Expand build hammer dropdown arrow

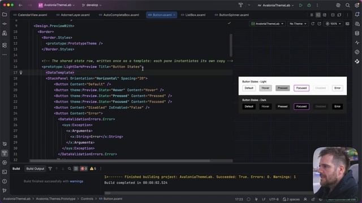(x=249, y=5)
